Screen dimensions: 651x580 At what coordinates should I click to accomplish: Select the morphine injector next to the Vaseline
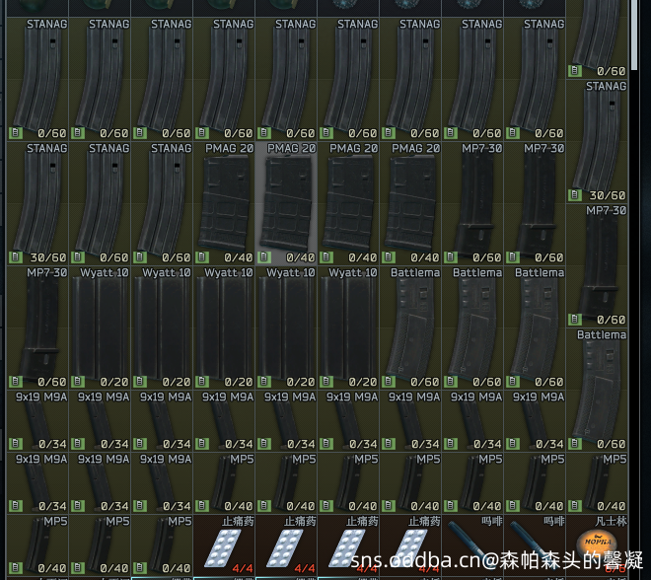coord(535,545)
